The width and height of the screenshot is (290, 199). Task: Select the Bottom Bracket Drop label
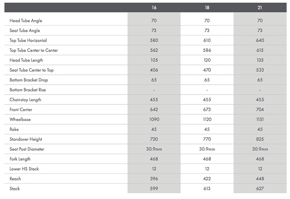tap(29, 80)
